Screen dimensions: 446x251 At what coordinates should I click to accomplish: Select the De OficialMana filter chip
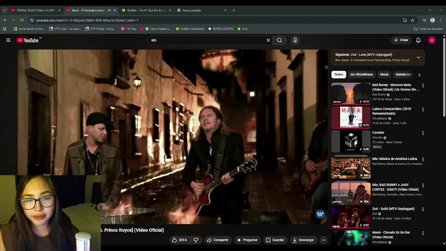[x=361, y=74]
